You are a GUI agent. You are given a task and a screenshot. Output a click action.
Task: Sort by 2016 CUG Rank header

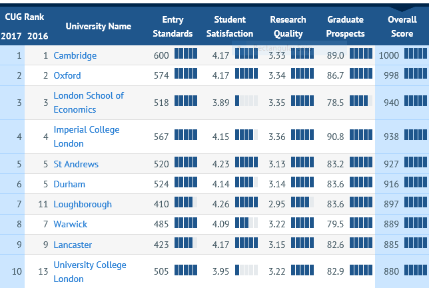pos(37,36)
